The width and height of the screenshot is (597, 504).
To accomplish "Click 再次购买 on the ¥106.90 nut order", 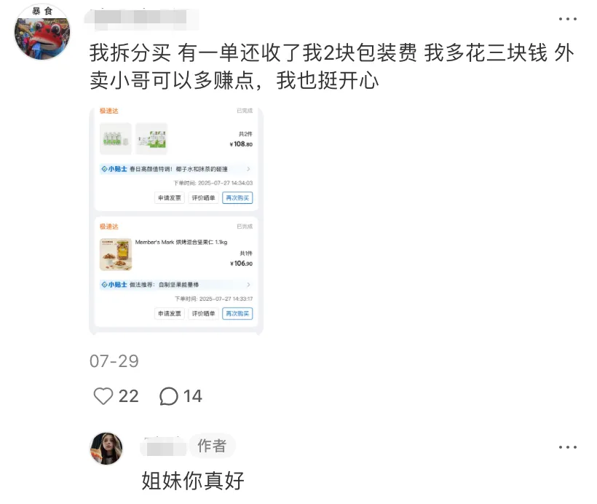I will 237,313.
